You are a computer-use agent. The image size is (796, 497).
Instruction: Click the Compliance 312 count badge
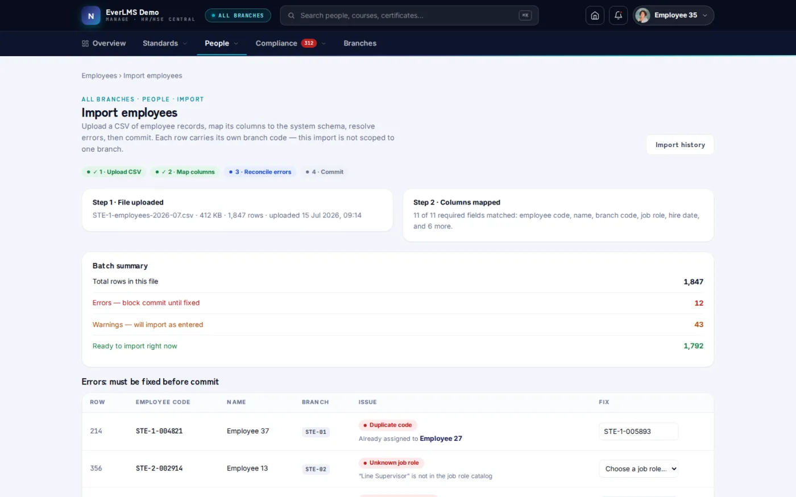[x=309, y=43]
